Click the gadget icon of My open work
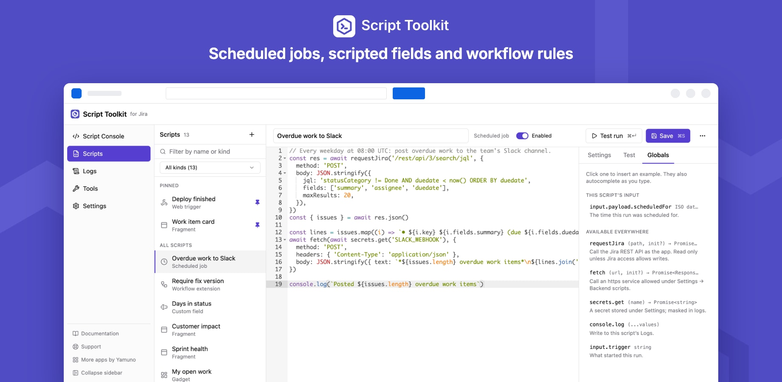 [164, 375]
